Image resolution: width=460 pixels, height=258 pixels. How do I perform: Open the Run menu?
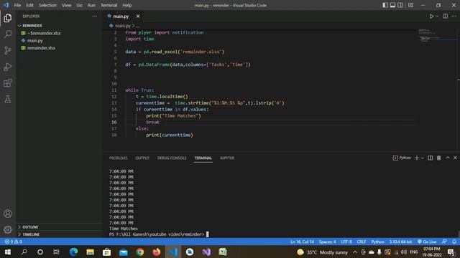tap(91, 5)
